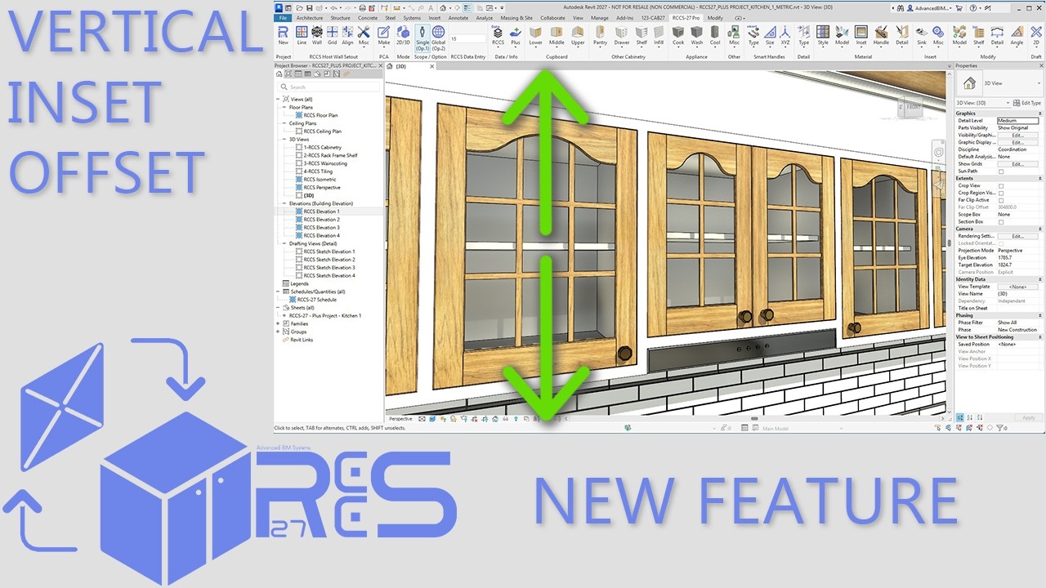Switch to the Structure ribbon tab

(340, 17)
